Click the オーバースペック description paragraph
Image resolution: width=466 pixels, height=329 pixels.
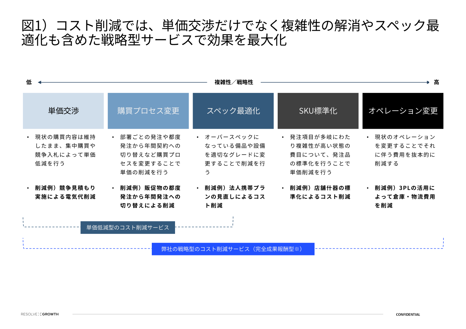235,155
